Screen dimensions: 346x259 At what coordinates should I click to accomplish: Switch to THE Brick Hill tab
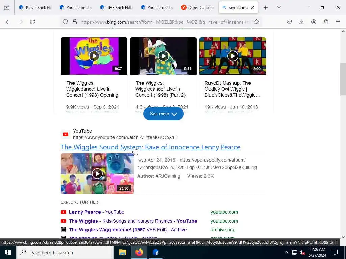click(117, 8)
